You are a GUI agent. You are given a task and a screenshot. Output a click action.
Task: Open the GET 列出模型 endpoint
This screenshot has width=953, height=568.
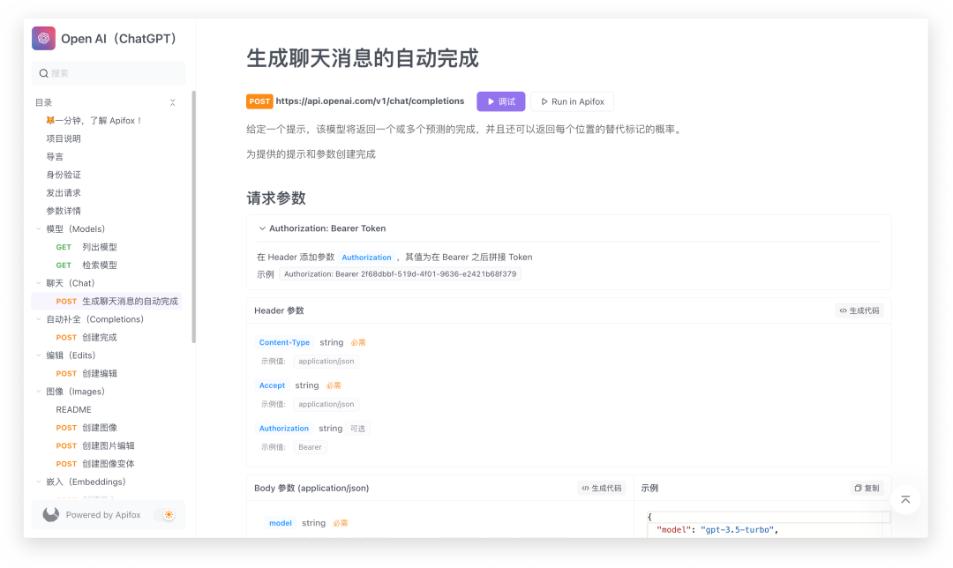tap(99, 247)
